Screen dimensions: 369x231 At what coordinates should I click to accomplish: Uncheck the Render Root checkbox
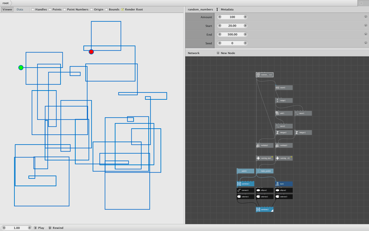pos(123,10)
